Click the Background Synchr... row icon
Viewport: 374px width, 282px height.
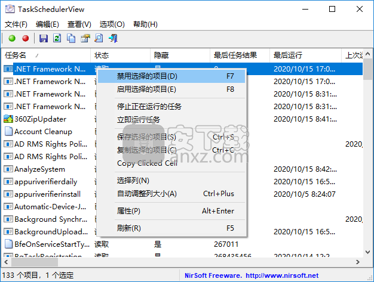pos(8,219)
